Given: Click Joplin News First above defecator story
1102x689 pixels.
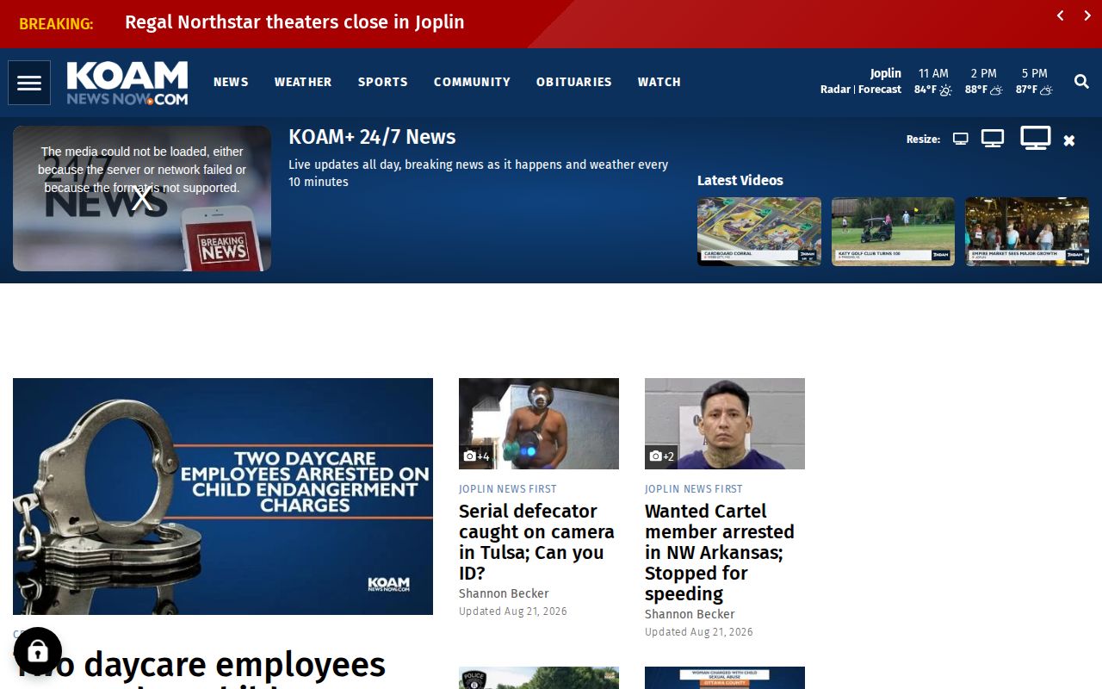Looking at the screenshot, I should pyautogui.click(x=508, y=489).
